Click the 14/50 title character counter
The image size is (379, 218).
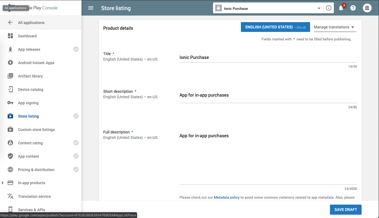tap(352, 67)
